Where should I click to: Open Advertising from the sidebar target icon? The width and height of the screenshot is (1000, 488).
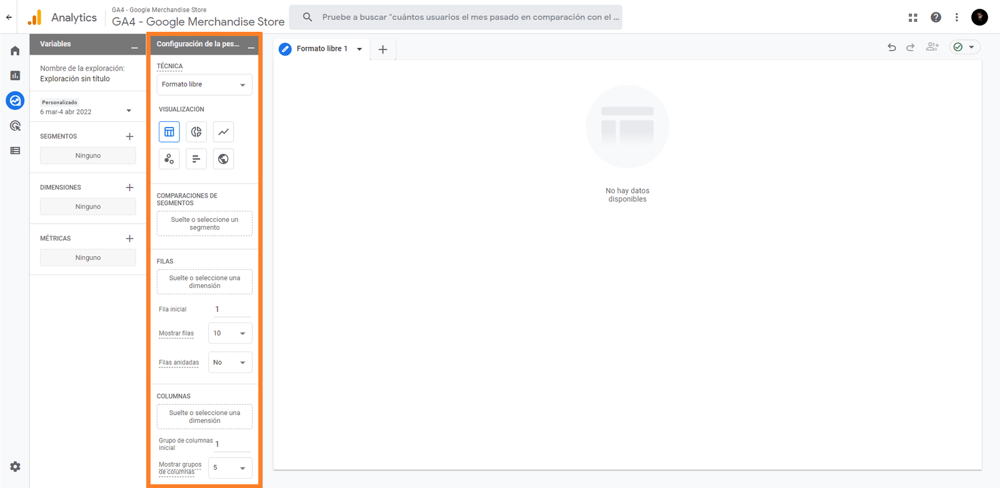pos(15,126)
